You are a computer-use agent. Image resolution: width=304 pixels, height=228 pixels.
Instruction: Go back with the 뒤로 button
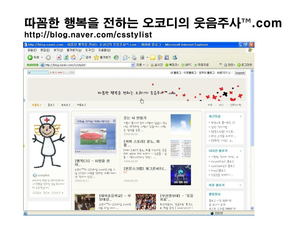33,57
